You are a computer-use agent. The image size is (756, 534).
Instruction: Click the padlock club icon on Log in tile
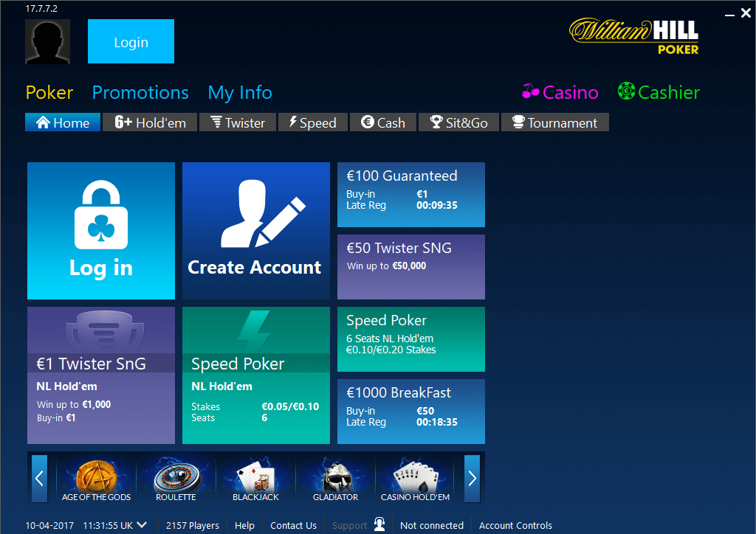(101, 215)
